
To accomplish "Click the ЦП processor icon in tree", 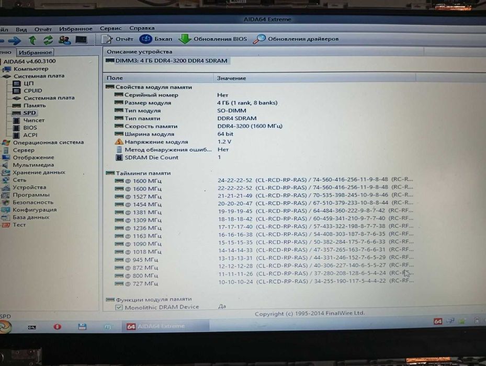I will tap(16, 83).
